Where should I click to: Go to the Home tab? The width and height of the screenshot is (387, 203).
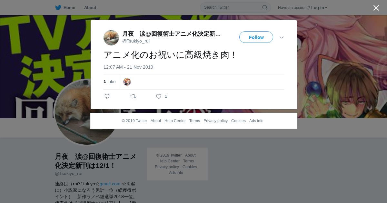pyautogui.click(x=69, y=8)
